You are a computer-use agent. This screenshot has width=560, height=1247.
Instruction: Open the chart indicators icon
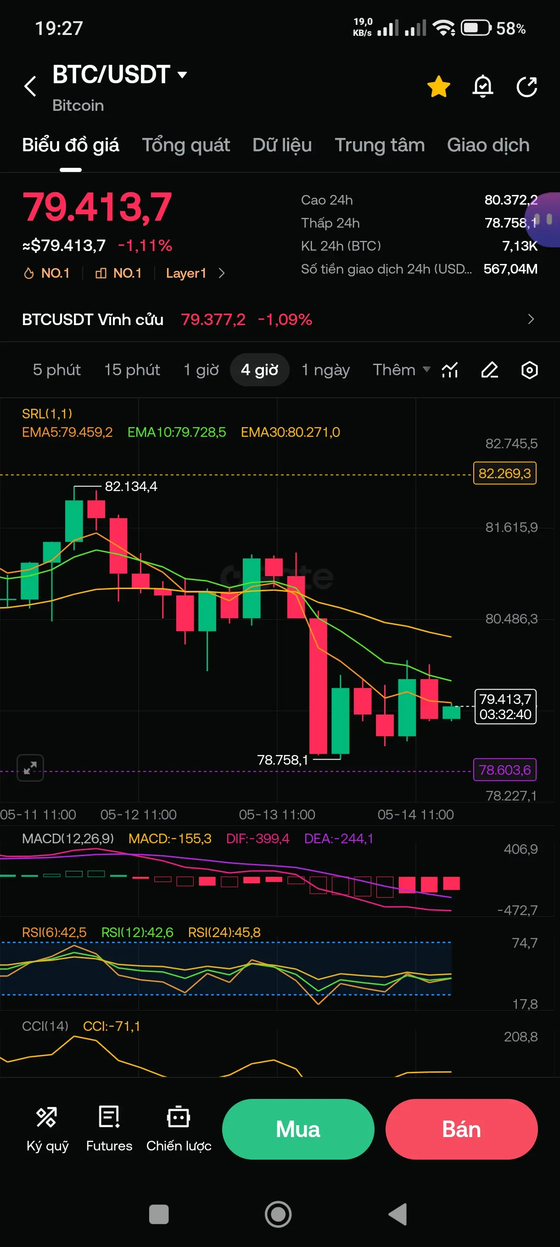(x=450, y=370)
